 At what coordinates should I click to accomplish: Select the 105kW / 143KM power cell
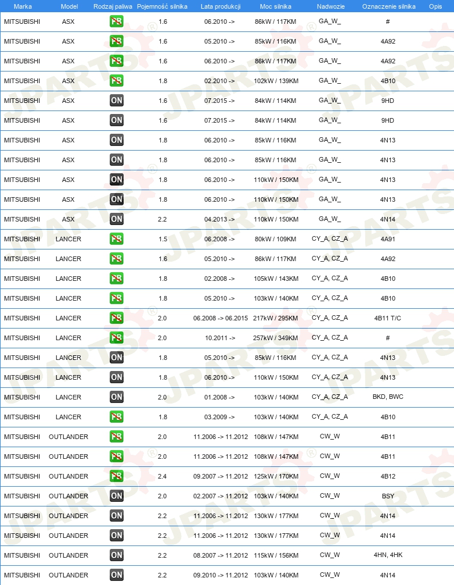pyautogui.click(x=276, y=279)
